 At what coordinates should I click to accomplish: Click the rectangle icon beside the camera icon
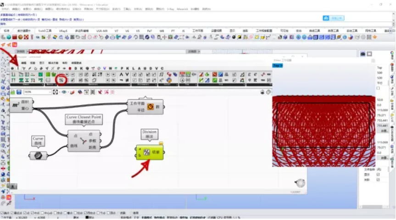[369, 54]
